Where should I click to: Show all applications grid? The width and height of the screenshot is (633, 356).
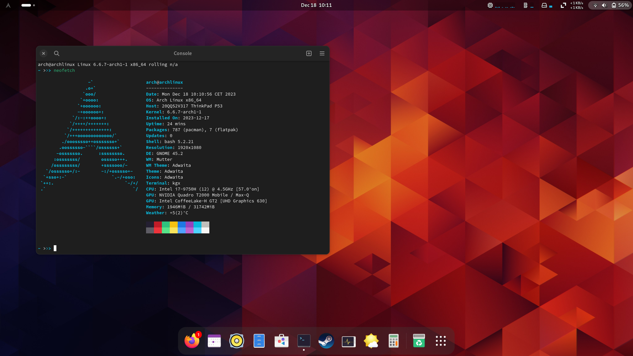[x=441, y=341]
